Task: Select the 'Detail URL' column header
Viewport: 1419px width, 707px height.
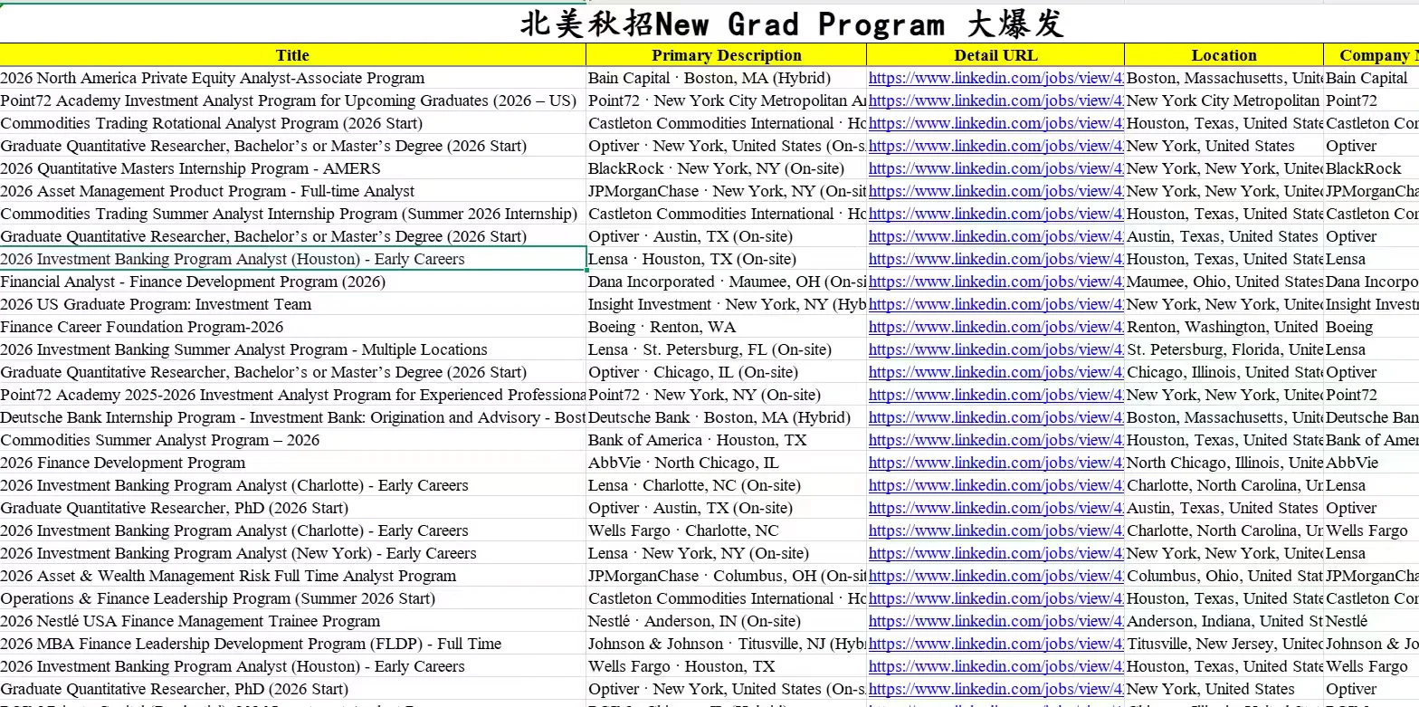Action: (995, 55)
